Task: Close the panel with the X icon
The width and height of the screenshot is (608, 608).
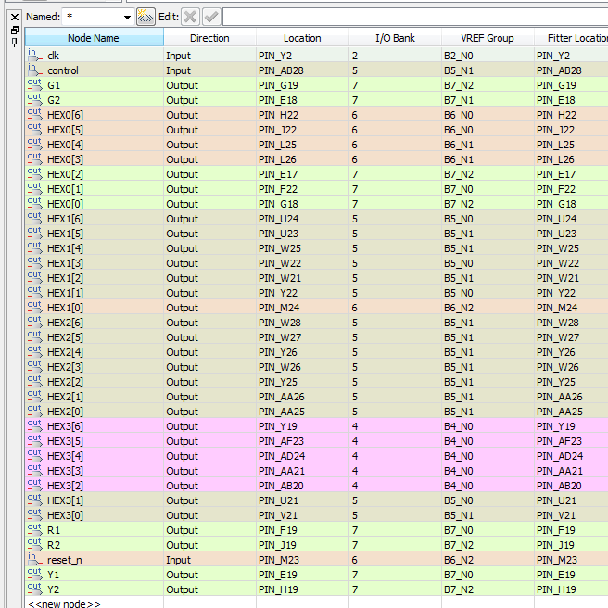Action: pyautogui.click(x=14, y=17)
